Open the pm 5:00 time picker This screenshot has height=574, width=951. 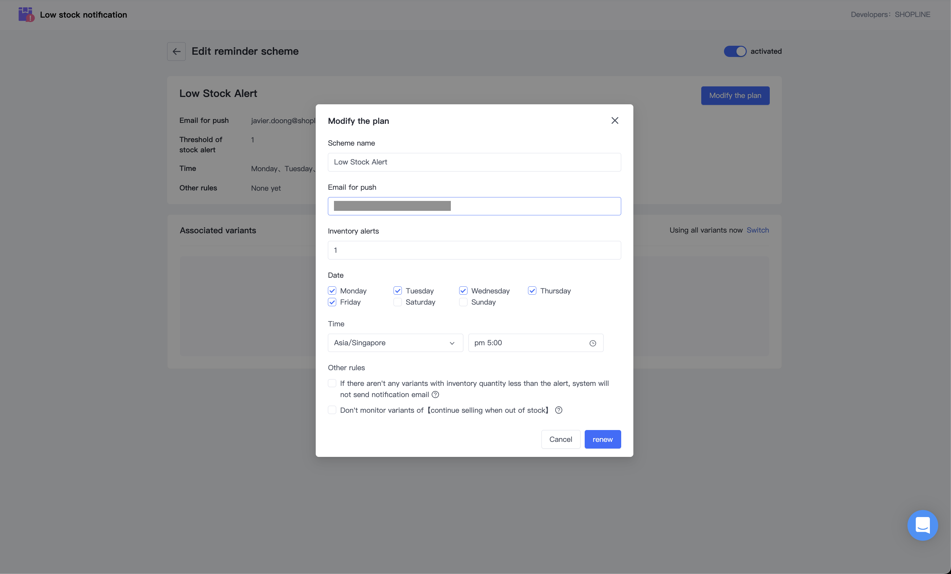529,343
